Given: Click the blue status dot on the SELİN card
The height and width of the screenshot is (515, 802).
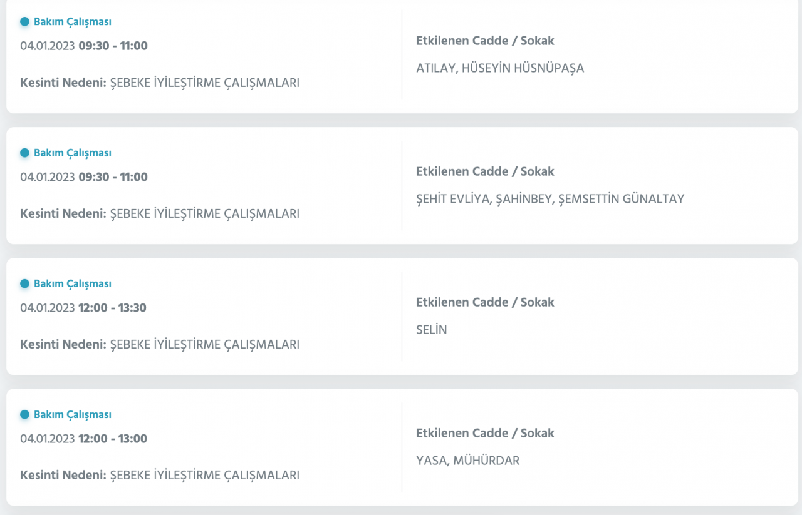Looking at the screenshot, I should [24, 283].
